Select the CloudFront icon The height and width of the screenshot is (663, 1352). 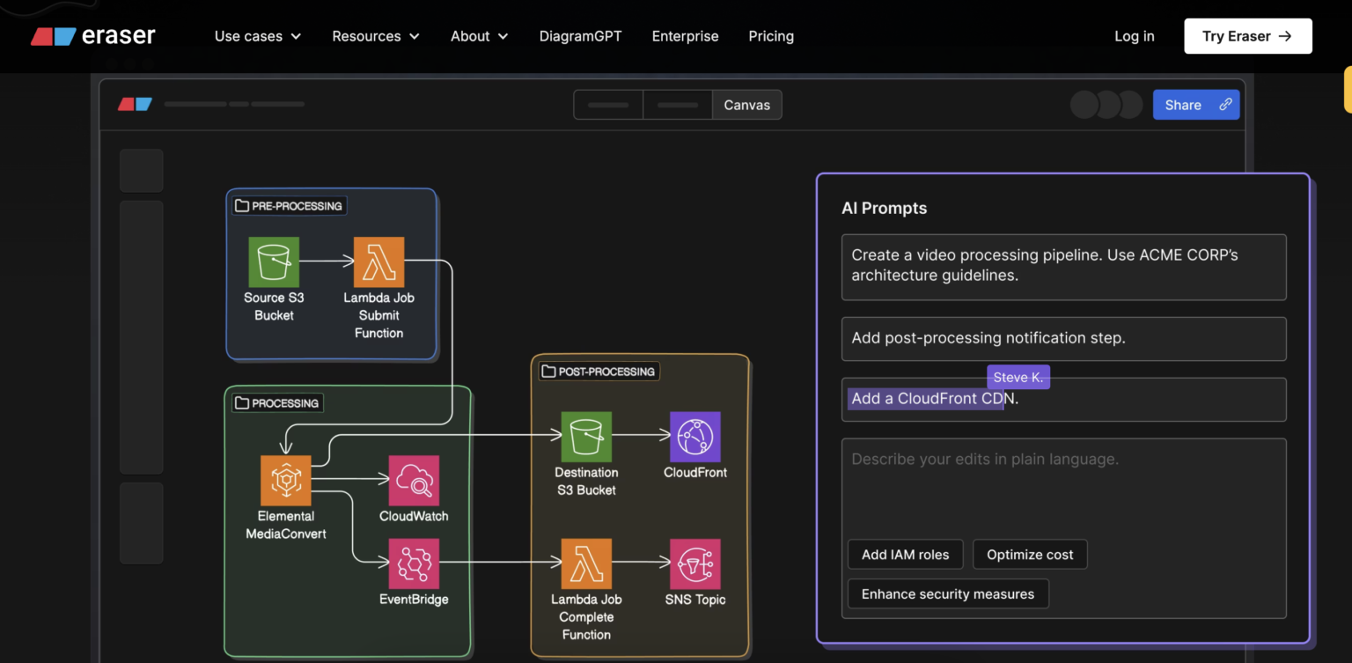695,437
